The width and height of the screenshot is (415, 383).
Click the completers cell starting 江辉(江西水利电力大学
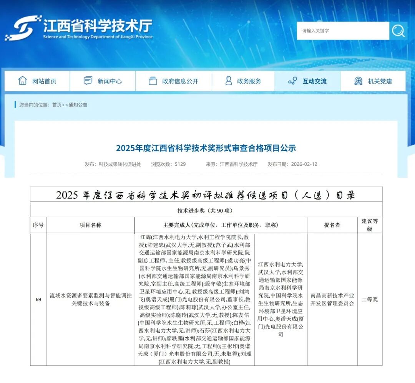tap(194, 299)
